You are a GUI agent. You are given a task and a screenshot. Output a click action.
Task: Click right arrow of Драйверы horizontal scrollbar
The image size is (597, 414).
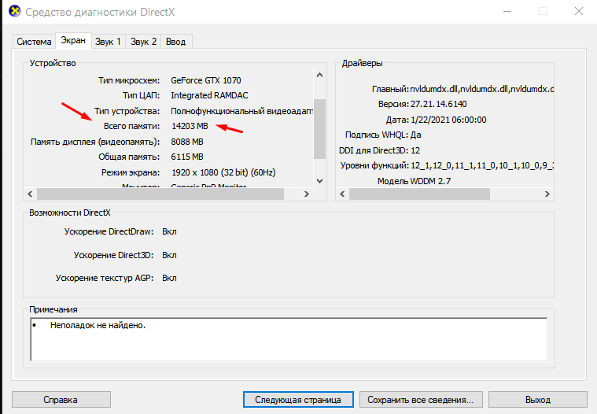[547, 194]
